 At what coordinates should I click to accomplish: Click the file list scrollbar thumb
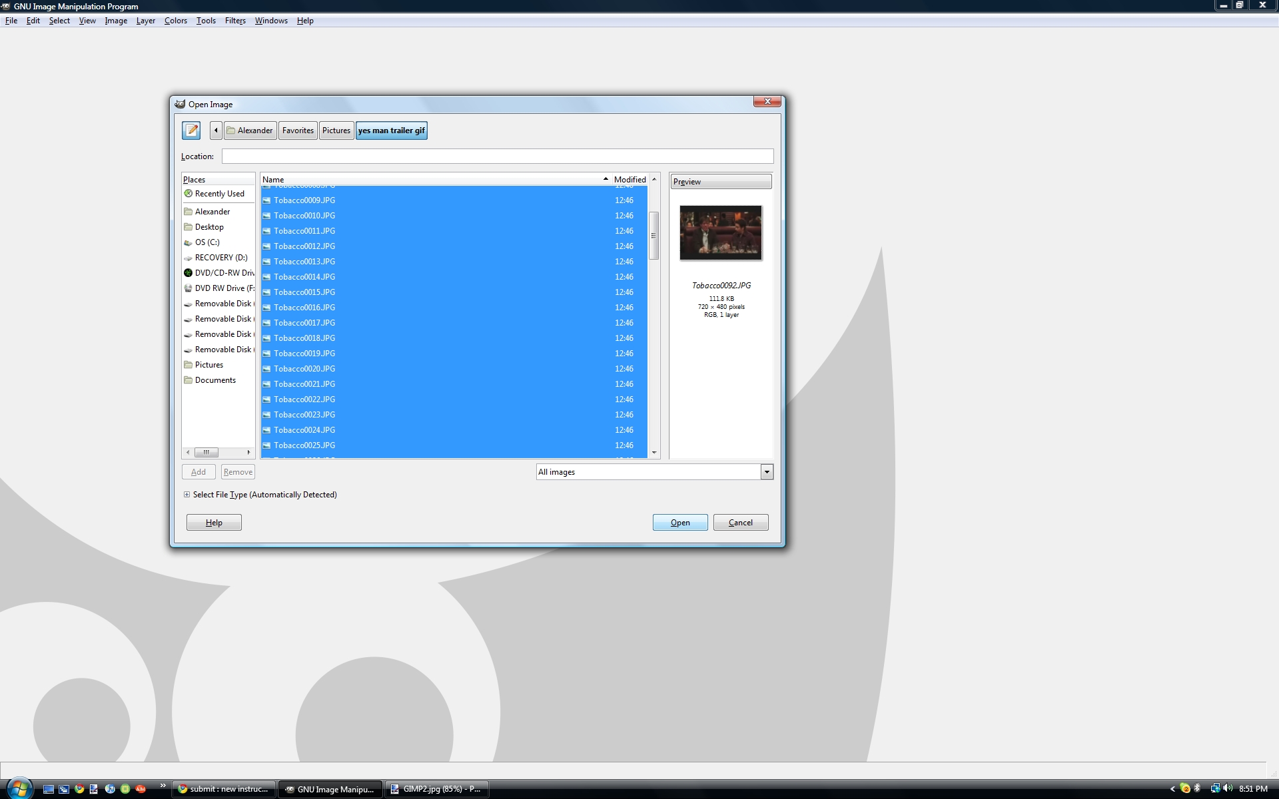[x=653, y=236]
